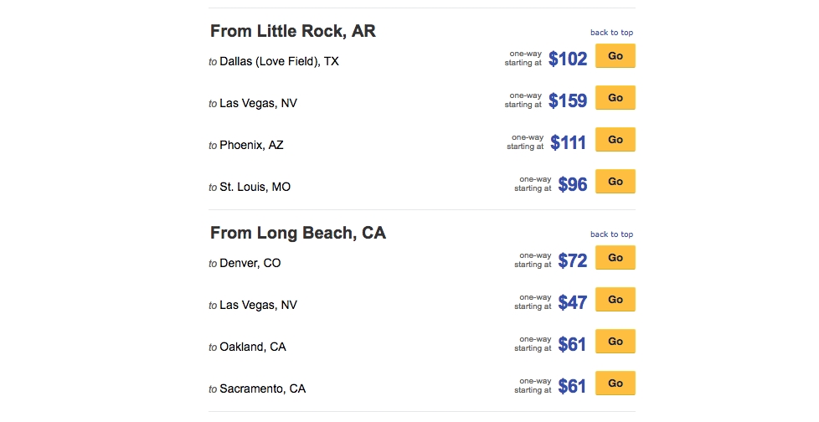Click the From Long Beach, CA heading

click(x=297, y=233)
